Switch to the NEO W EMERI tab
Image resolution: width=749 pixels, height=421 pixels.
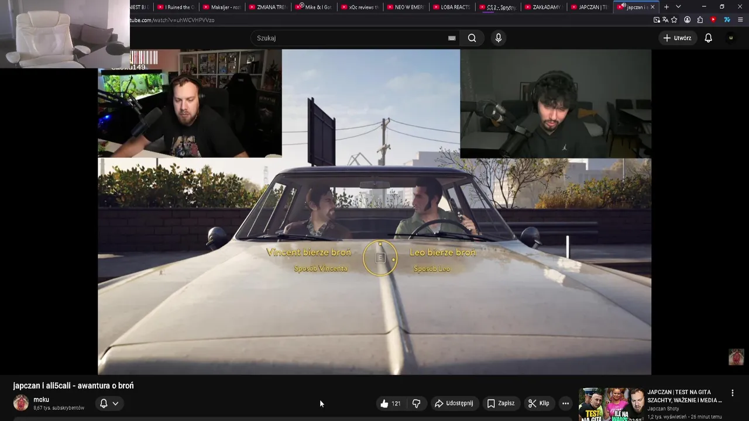pyautogui.click(x=405, y=7)
